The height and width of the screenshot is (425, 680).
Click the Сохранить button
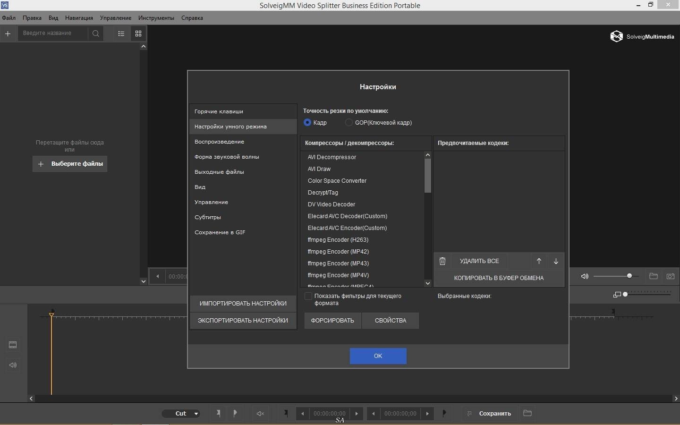tap(490, 414)
